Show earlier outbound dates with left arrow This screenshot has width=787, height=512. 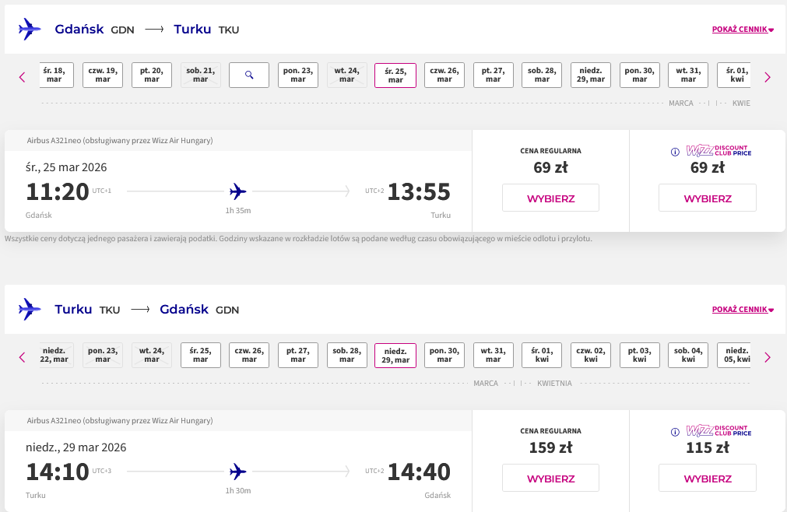pyautogui.click(x=22, y=77)
